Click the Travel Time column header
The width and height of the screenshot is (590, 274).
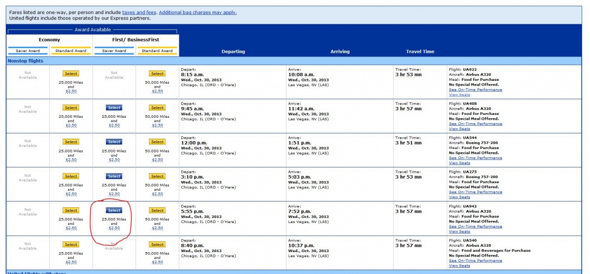pyautogui.click(x=420, y=52)
